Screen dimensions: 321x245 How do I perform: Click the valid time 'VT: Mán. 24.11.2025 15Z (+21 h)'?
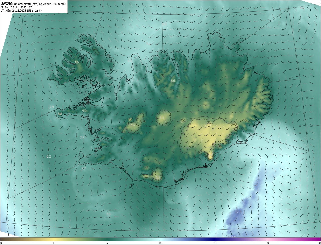[21, 11]
